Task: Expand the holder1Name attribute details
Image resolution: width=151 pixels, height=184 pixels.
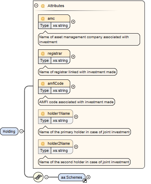Action: coord(76,117)
